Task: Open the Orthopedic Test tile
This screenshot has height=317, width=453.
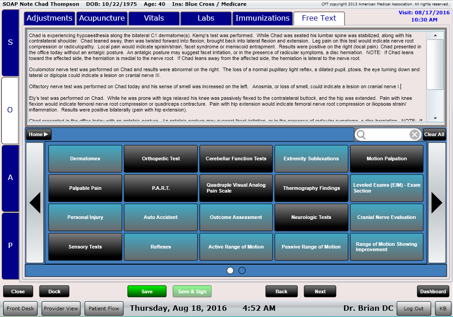Action: coord(161,159)
